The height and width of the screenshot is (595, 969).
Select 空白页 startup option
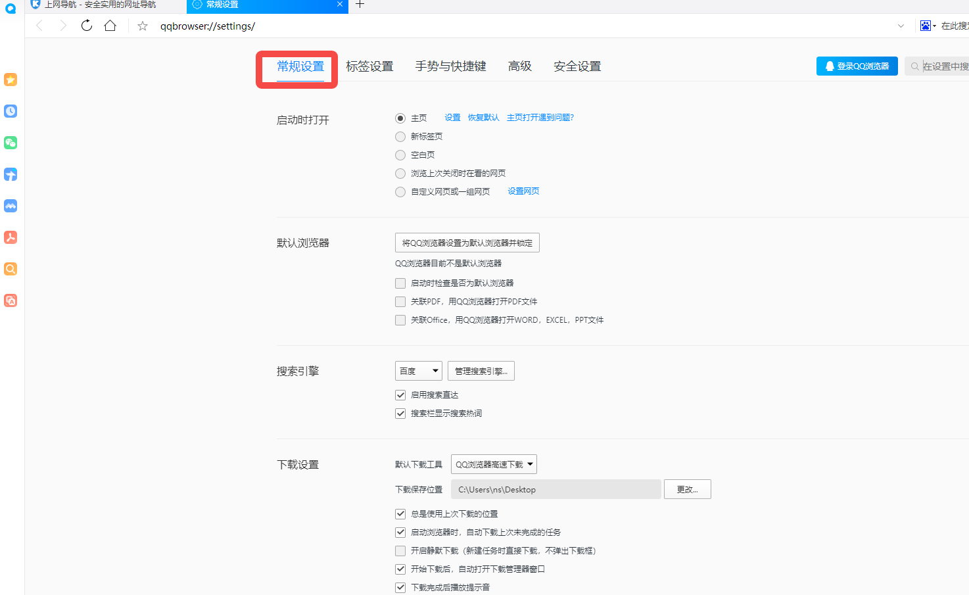[400, 155]
